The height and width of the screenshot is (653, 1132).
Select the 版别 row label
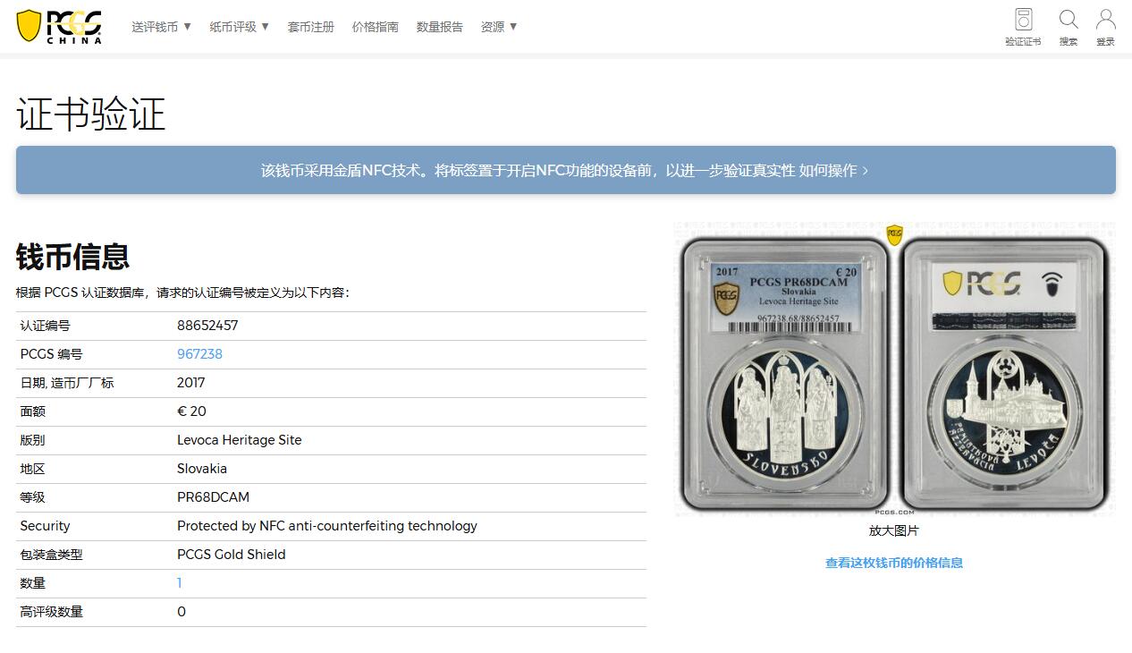[32, 440]
